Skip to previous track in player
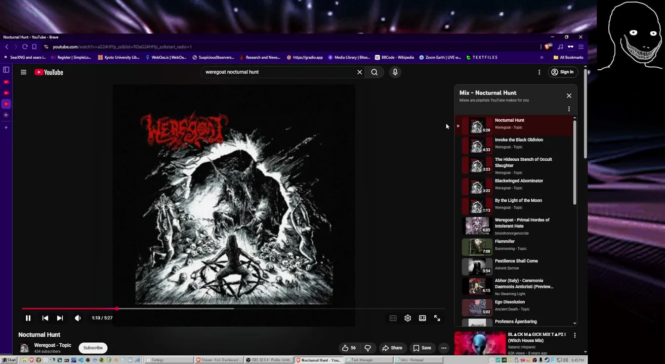665x364 pixels. click(x=45, y=318)
